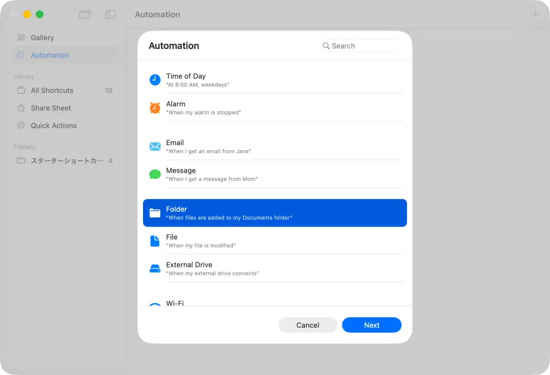
Task: Open Gallery in the sidebar
Action: [42, 38]
